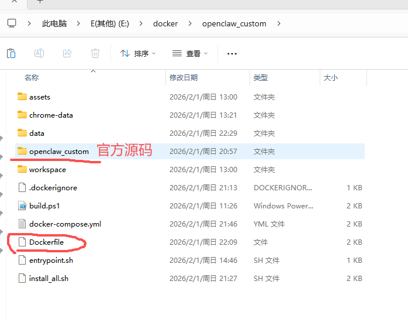
Task: Click the install_all.sh file name
Action: pyautogui.click(x=49, y=279)
